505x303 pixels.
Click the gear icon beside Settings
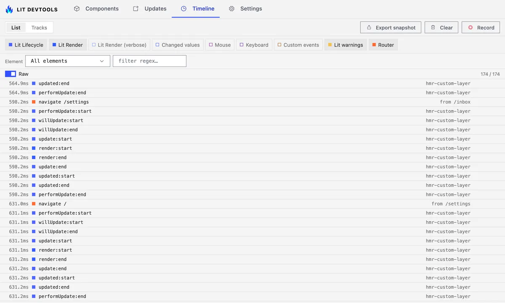pyautogui.click(x=231, y=8)
